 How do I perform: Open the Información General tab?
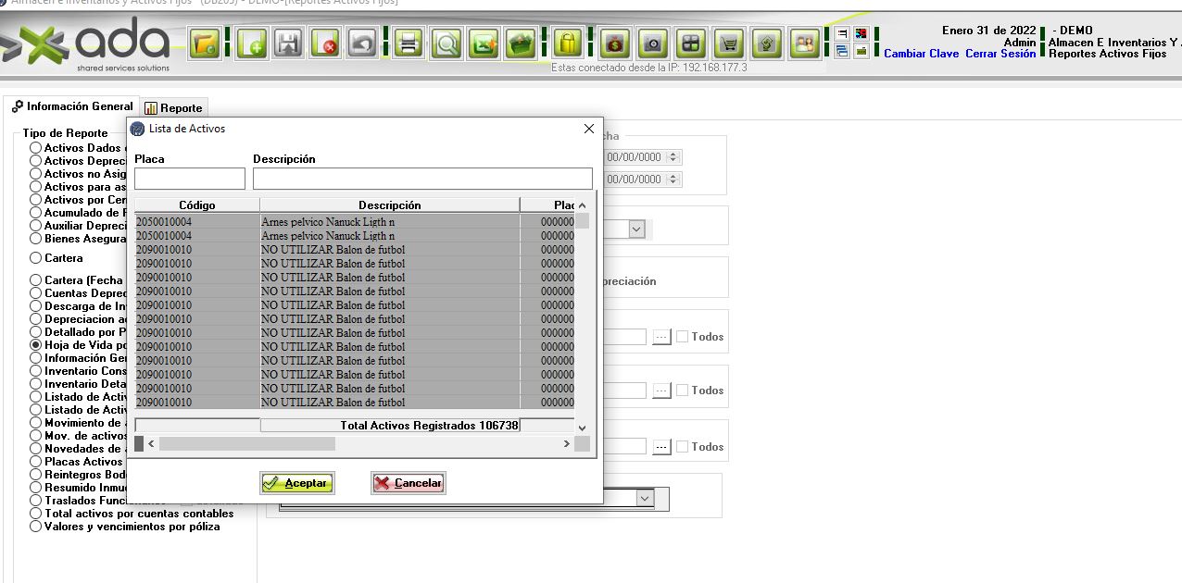coord(72,106)
